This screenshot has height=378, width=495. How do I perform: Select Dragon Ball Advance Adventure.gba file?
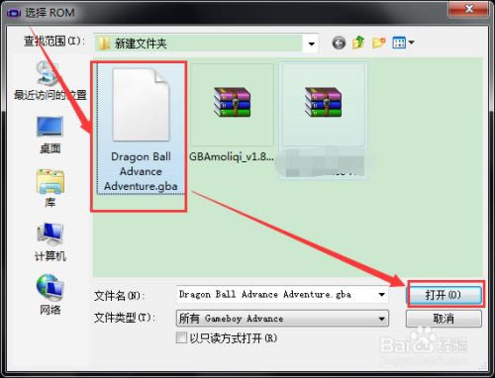(141, 130)
